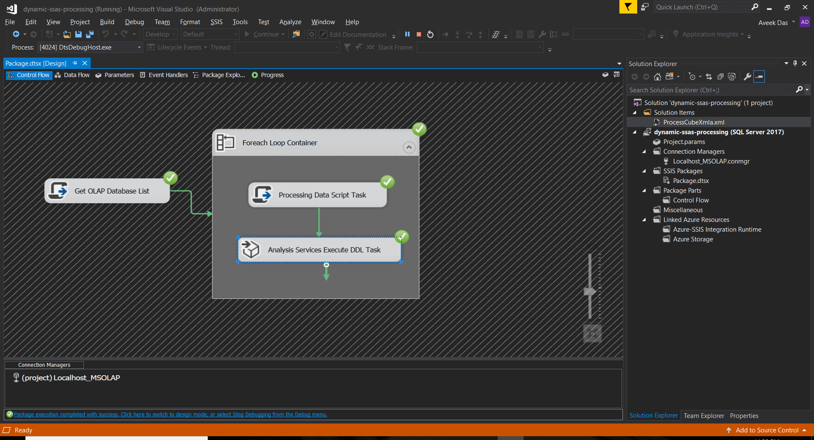Click the Restart debugging icon
The width and height of the screenshot is (814, 440).
(430, 34)
